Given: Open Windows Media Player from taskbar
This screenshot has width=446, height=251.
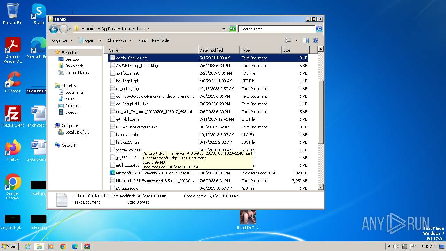Looking at the screenshot, I should tap(51, 246).
